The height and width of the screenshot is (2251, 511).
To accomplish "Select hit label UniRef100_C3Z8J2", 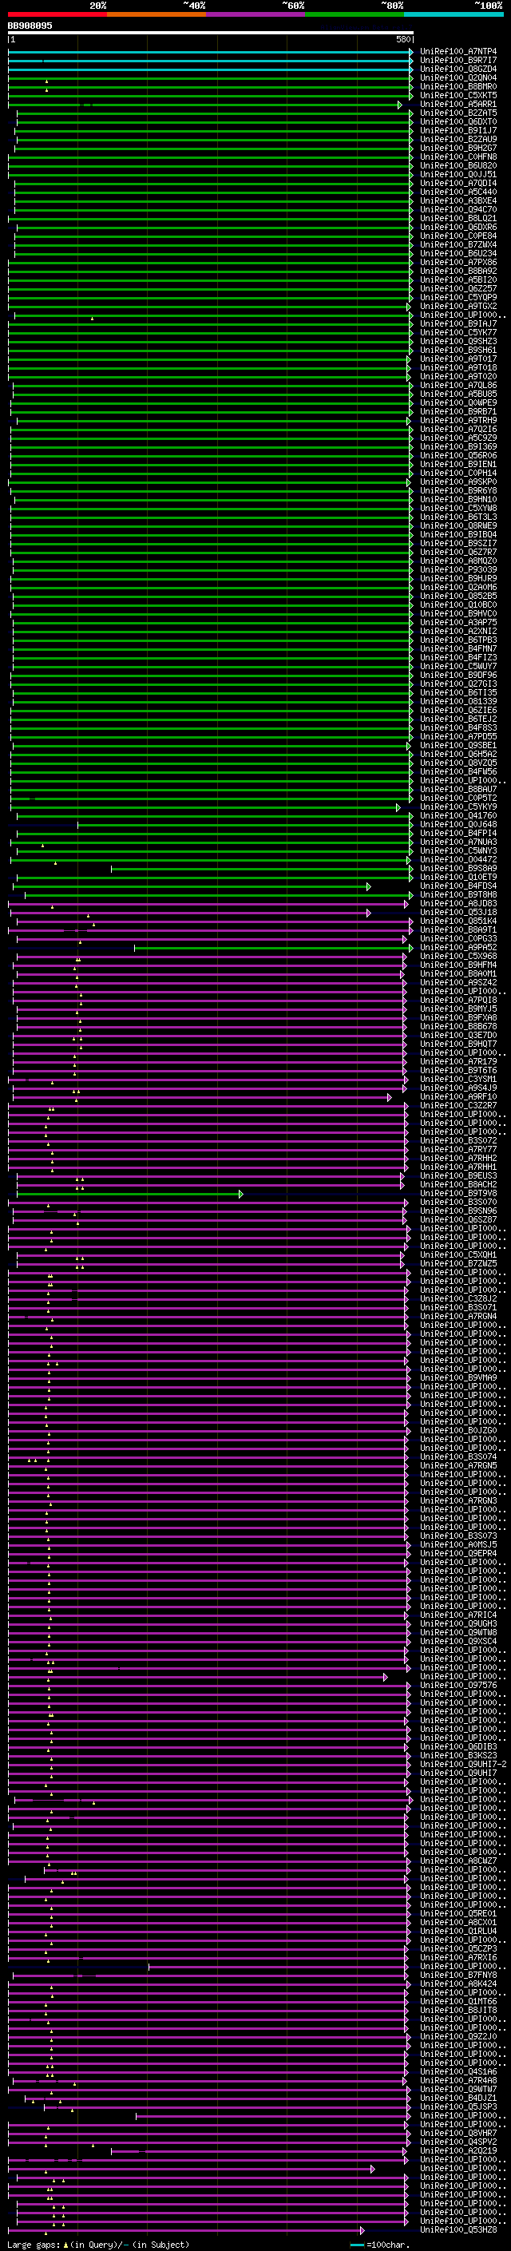I will pos(458,1298).
